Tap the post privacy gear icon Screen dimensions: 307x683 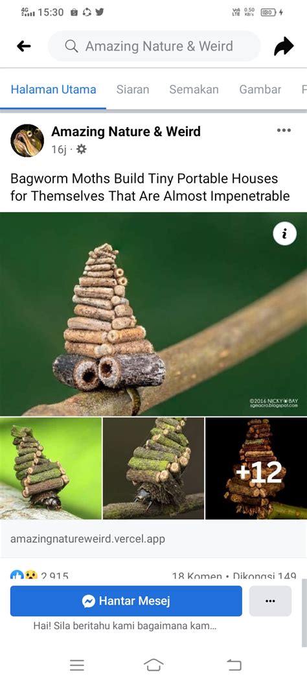click(82, 149)
